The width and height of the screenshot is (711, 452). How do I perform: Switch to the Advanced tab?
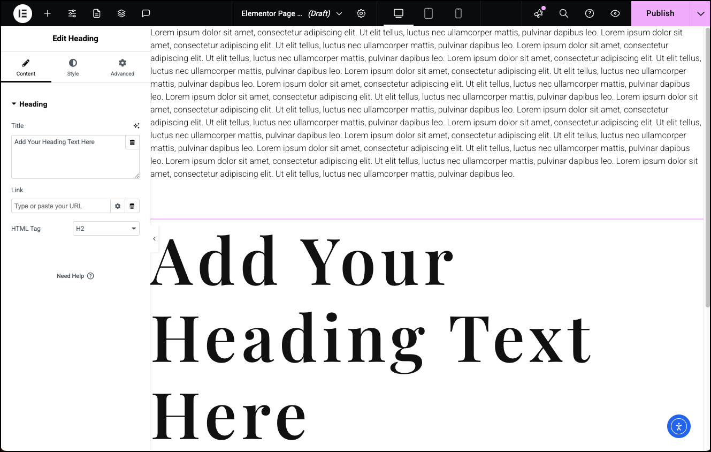(x=123, y=67)
